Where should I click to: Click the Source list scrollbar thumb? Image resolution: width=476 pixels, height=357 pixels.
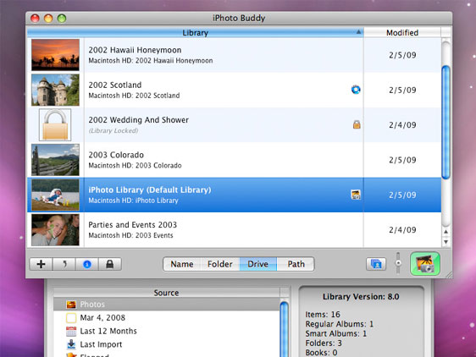click(x=284, y=329)
